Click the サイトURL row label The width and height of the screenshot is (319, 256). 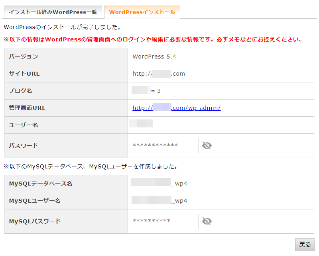24,74
